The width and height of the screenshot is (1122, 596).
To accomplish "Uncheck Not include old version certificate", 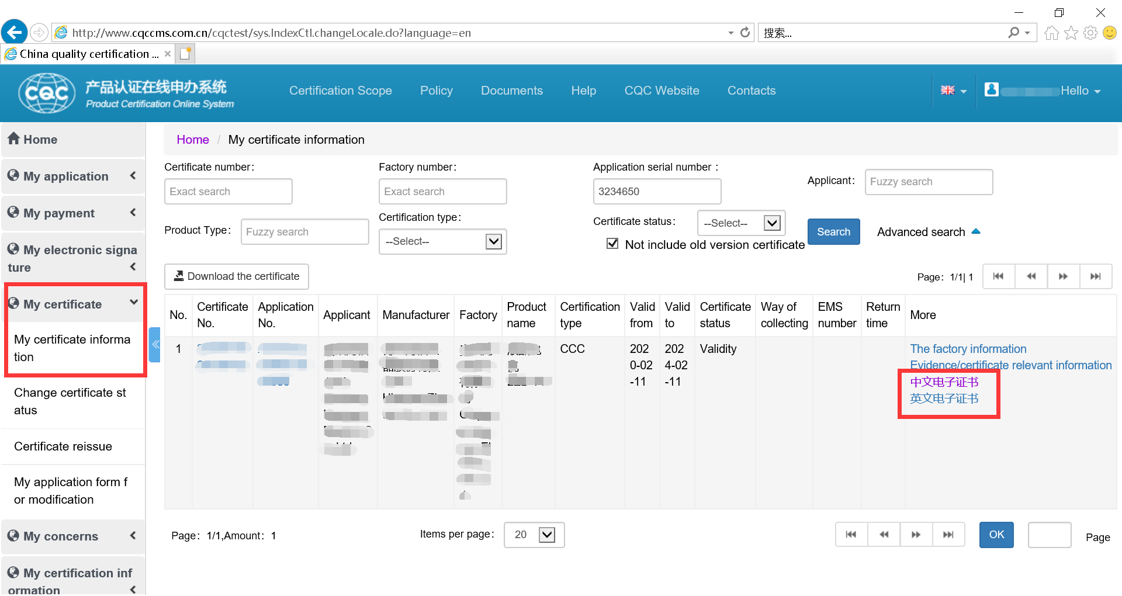I will coord(612,244).
